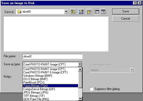Click the file type list scroll down arrow
143x101 pixels.
tap(80, 99)
